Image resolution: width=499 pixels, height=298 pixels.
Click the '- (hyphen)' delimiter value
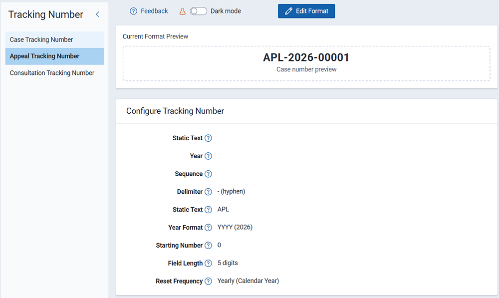(231, 191)
